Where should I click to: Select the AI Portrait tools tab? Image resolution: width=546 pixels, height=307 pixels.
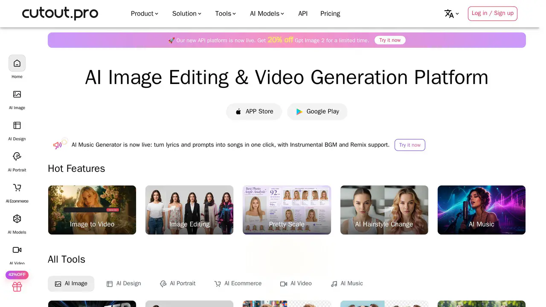pos(178,284)
